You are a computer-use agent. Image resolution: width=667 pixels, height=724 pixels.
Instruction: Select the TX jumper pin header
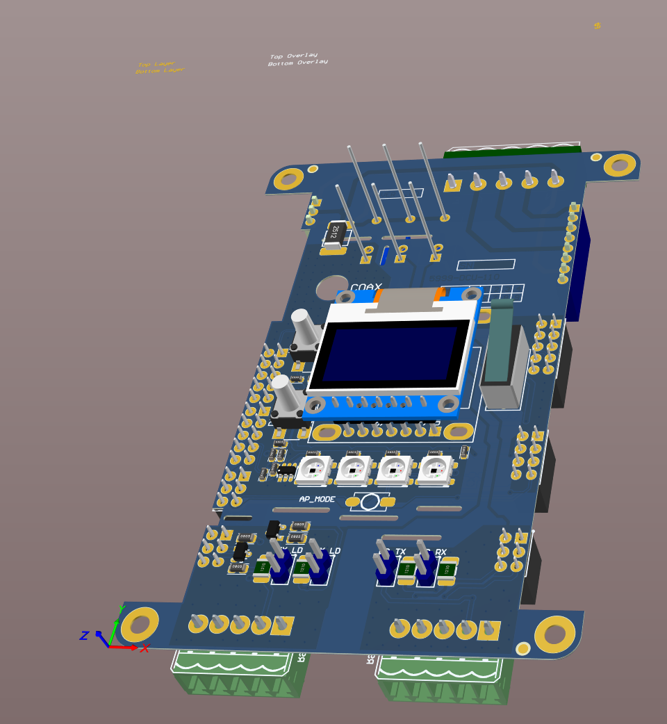point(384,561)
